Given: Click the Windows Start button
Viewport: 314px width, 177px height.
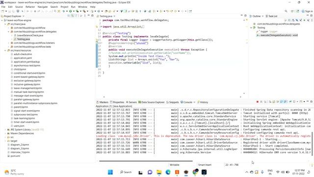Looking at the screenshot, I should [110, 172].
